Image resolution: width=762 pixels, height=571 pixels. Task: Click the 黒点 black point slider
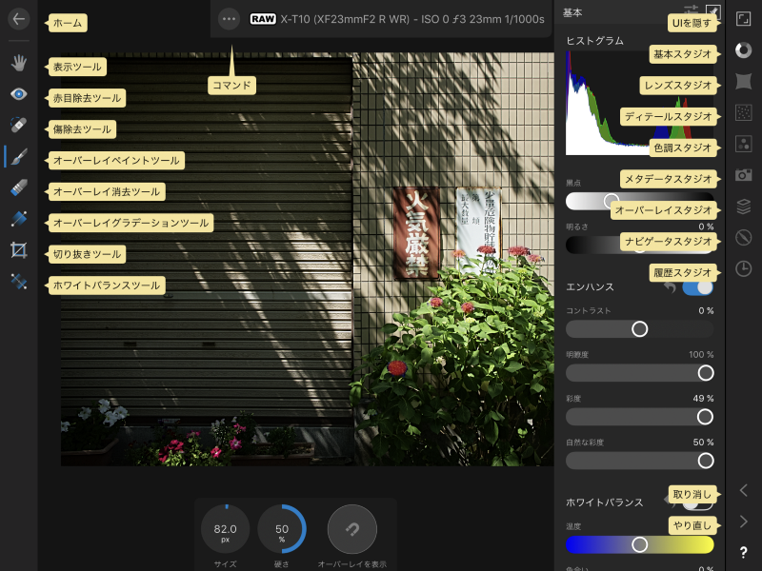[x=639, y=201]
